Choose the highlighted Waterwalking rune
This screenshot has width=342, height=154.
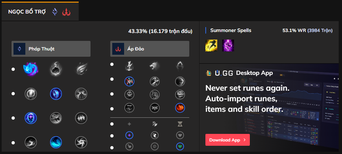tap(56, 142)
